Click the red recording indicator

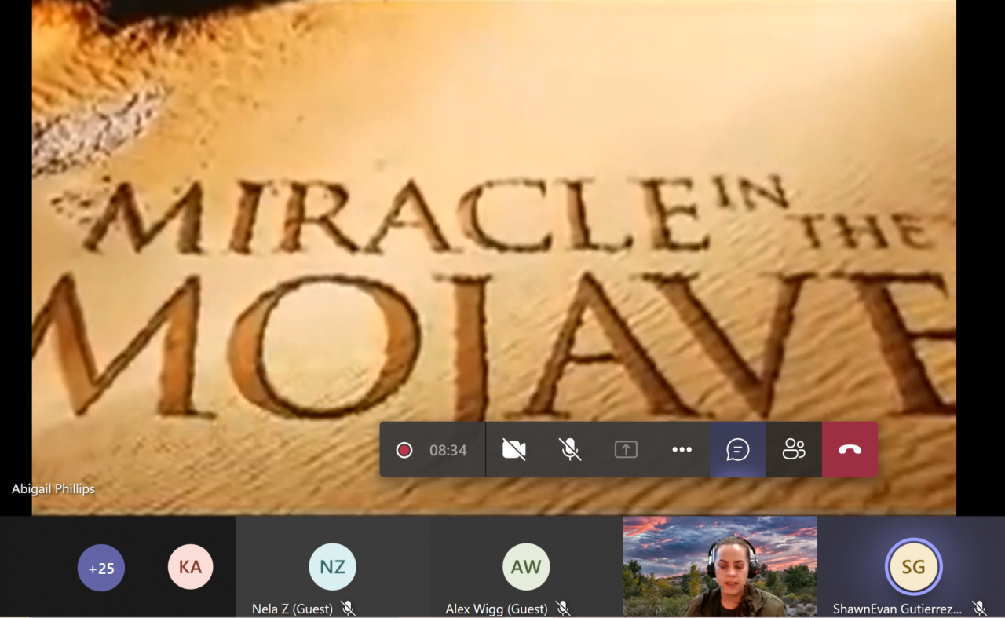click(x=404, y=450)
